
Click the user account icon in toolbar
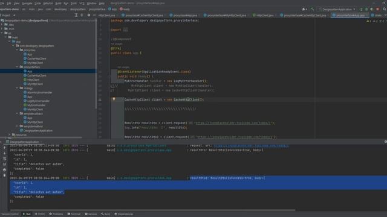[x=304, y=9]
